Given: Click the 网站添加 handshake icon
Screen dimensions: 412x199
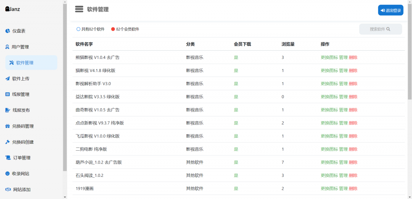Looking at the screenshot, I should click(x=8, y=189).
